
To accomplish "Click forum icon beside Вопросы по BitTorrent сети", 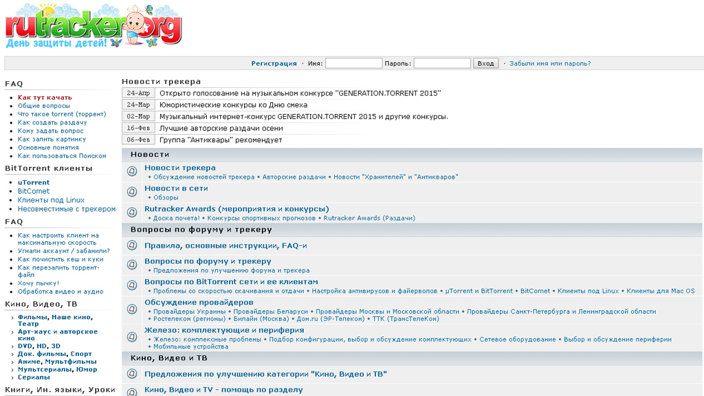I will [132, 285].
